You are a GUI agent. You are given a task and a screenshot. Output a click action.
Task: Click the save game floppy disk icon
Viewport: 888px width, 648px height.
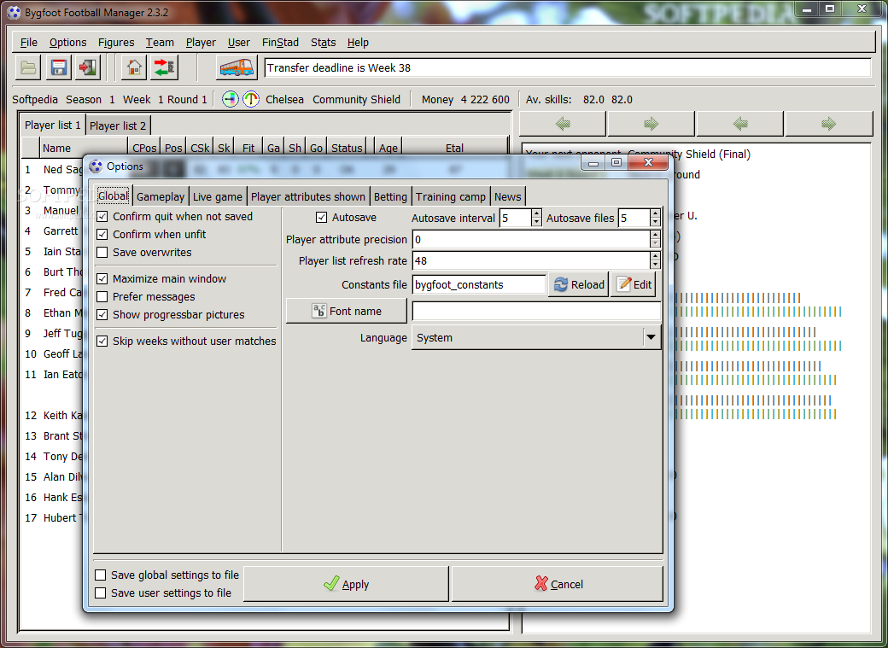(59, 68)
